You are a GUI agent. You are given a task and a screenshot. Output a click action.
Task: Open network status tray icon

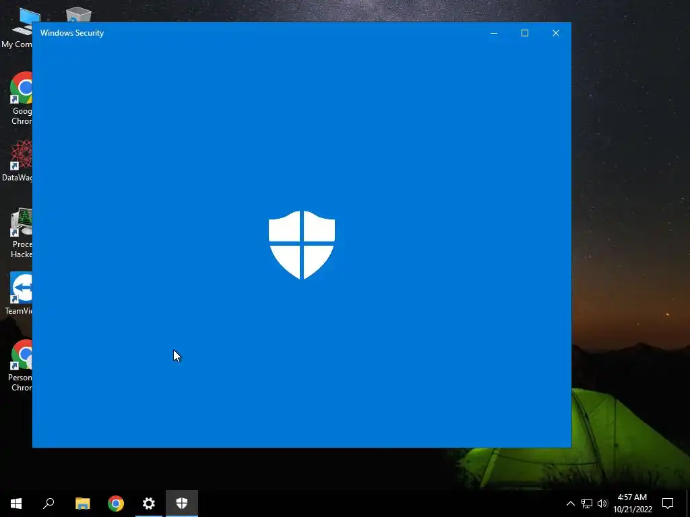[x=587, y=504]
